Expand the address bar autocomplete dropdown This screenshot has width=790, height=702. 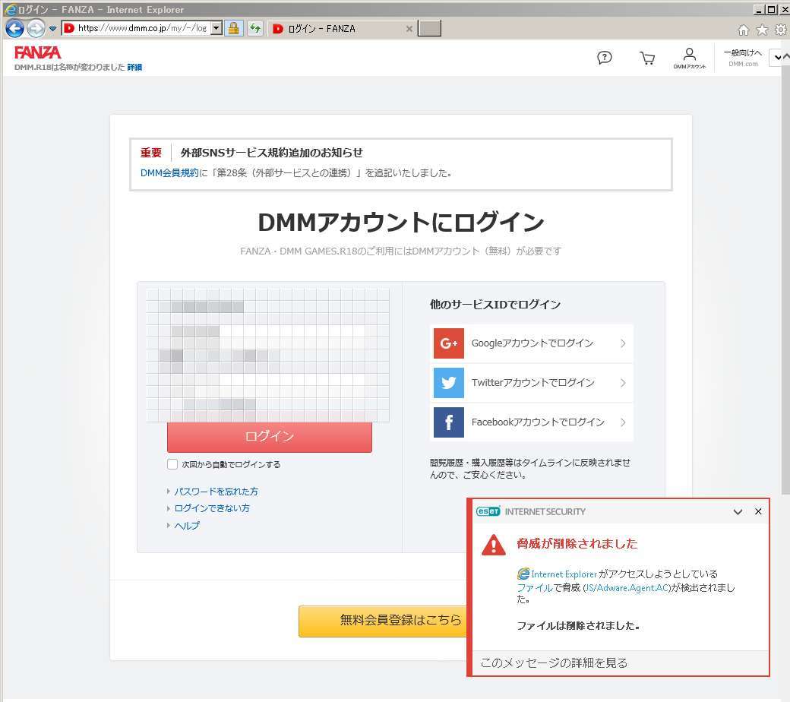coord(216,28)
